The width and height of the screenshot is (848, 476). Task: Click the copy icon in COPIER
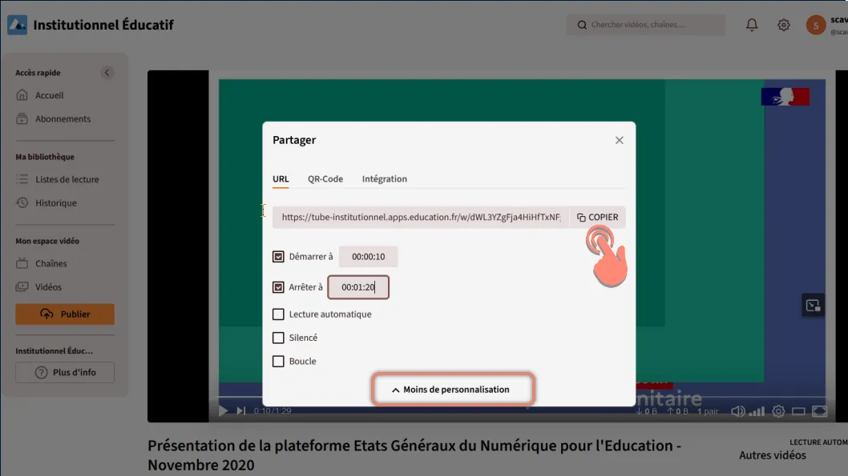(x=581, y=218)
